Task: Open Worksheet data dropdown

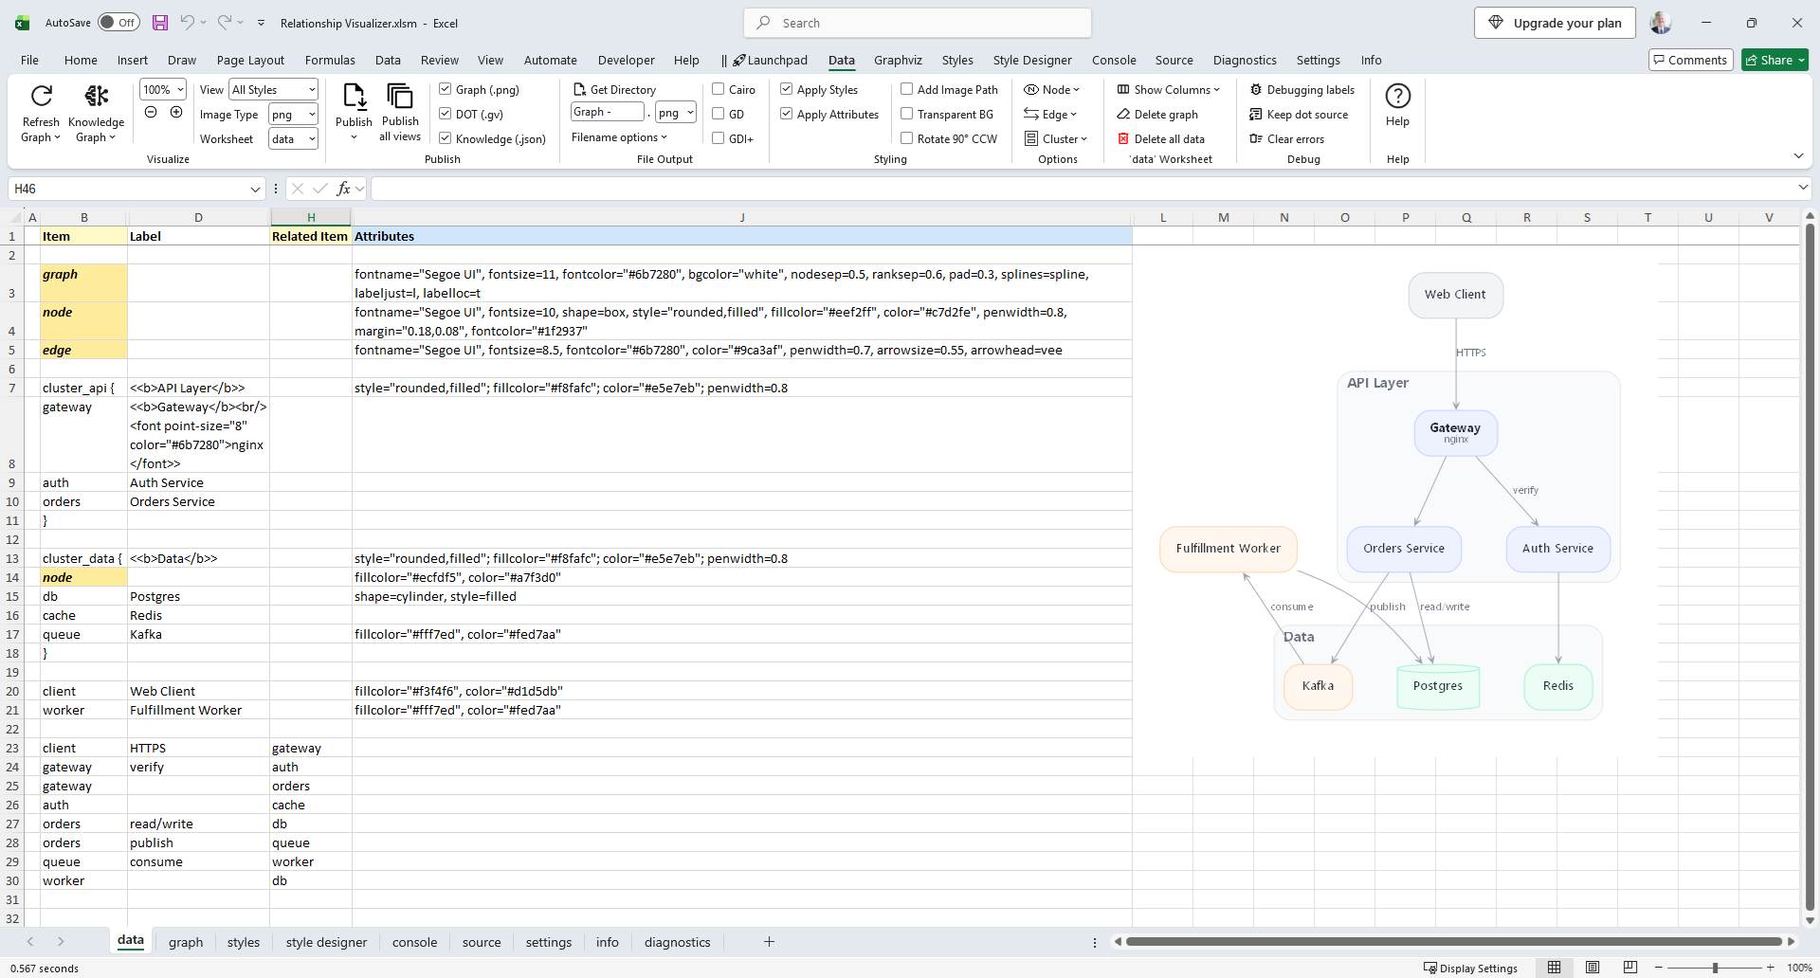Action: (293, 138)
